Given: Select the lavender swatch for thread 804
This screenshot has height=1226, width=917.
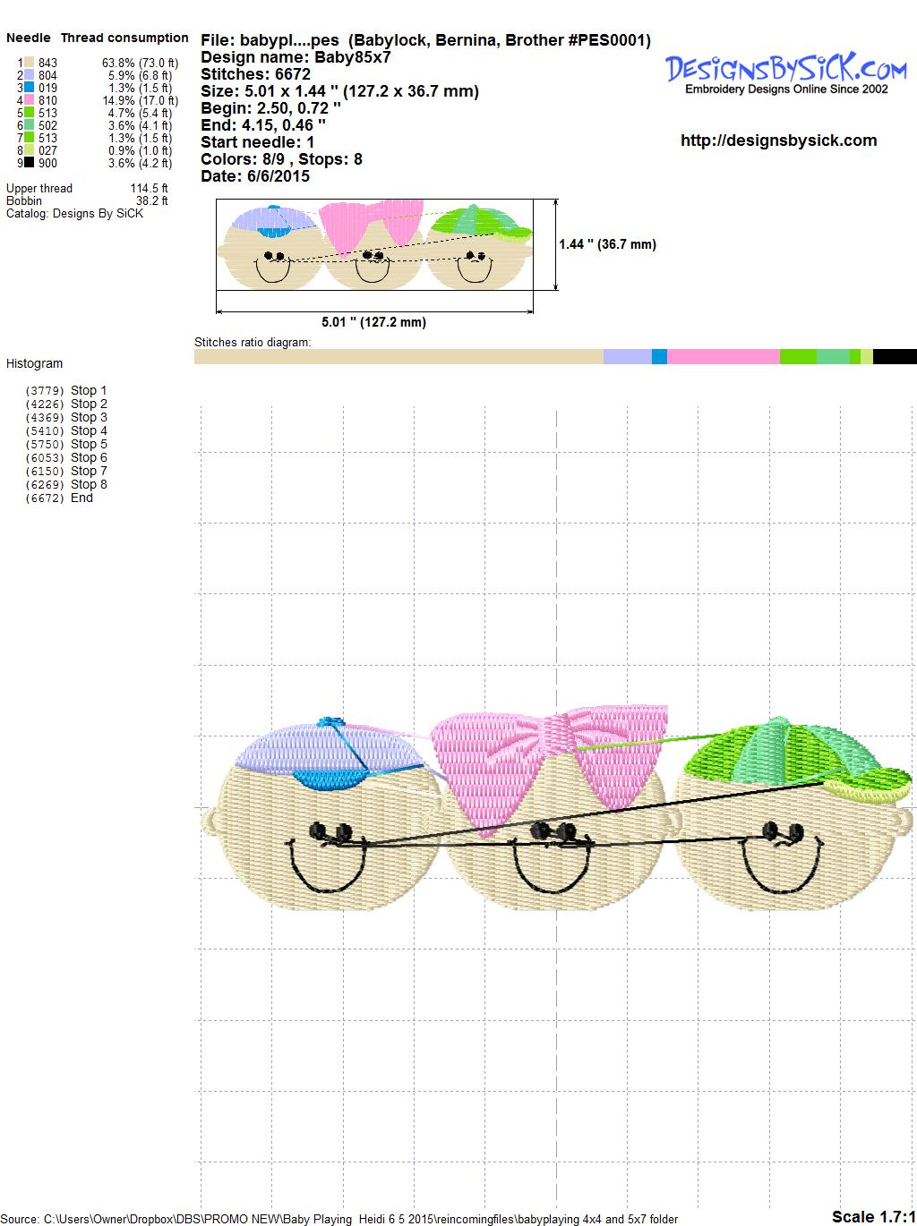Looking at the screenshot, I should pyautogui.click(x=30, y=75).
